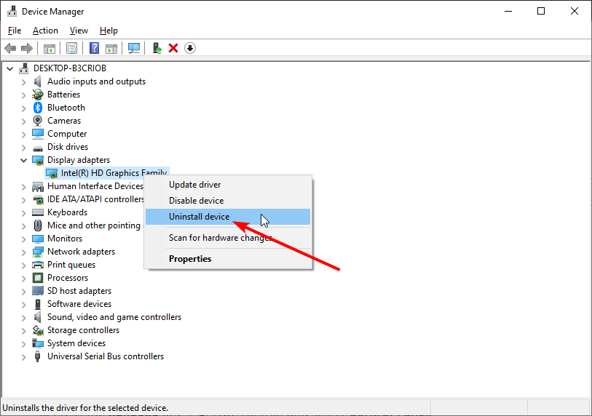Click the Storage controllers icon
Viewport: 592px width, 416px height.
coord(38,330)
